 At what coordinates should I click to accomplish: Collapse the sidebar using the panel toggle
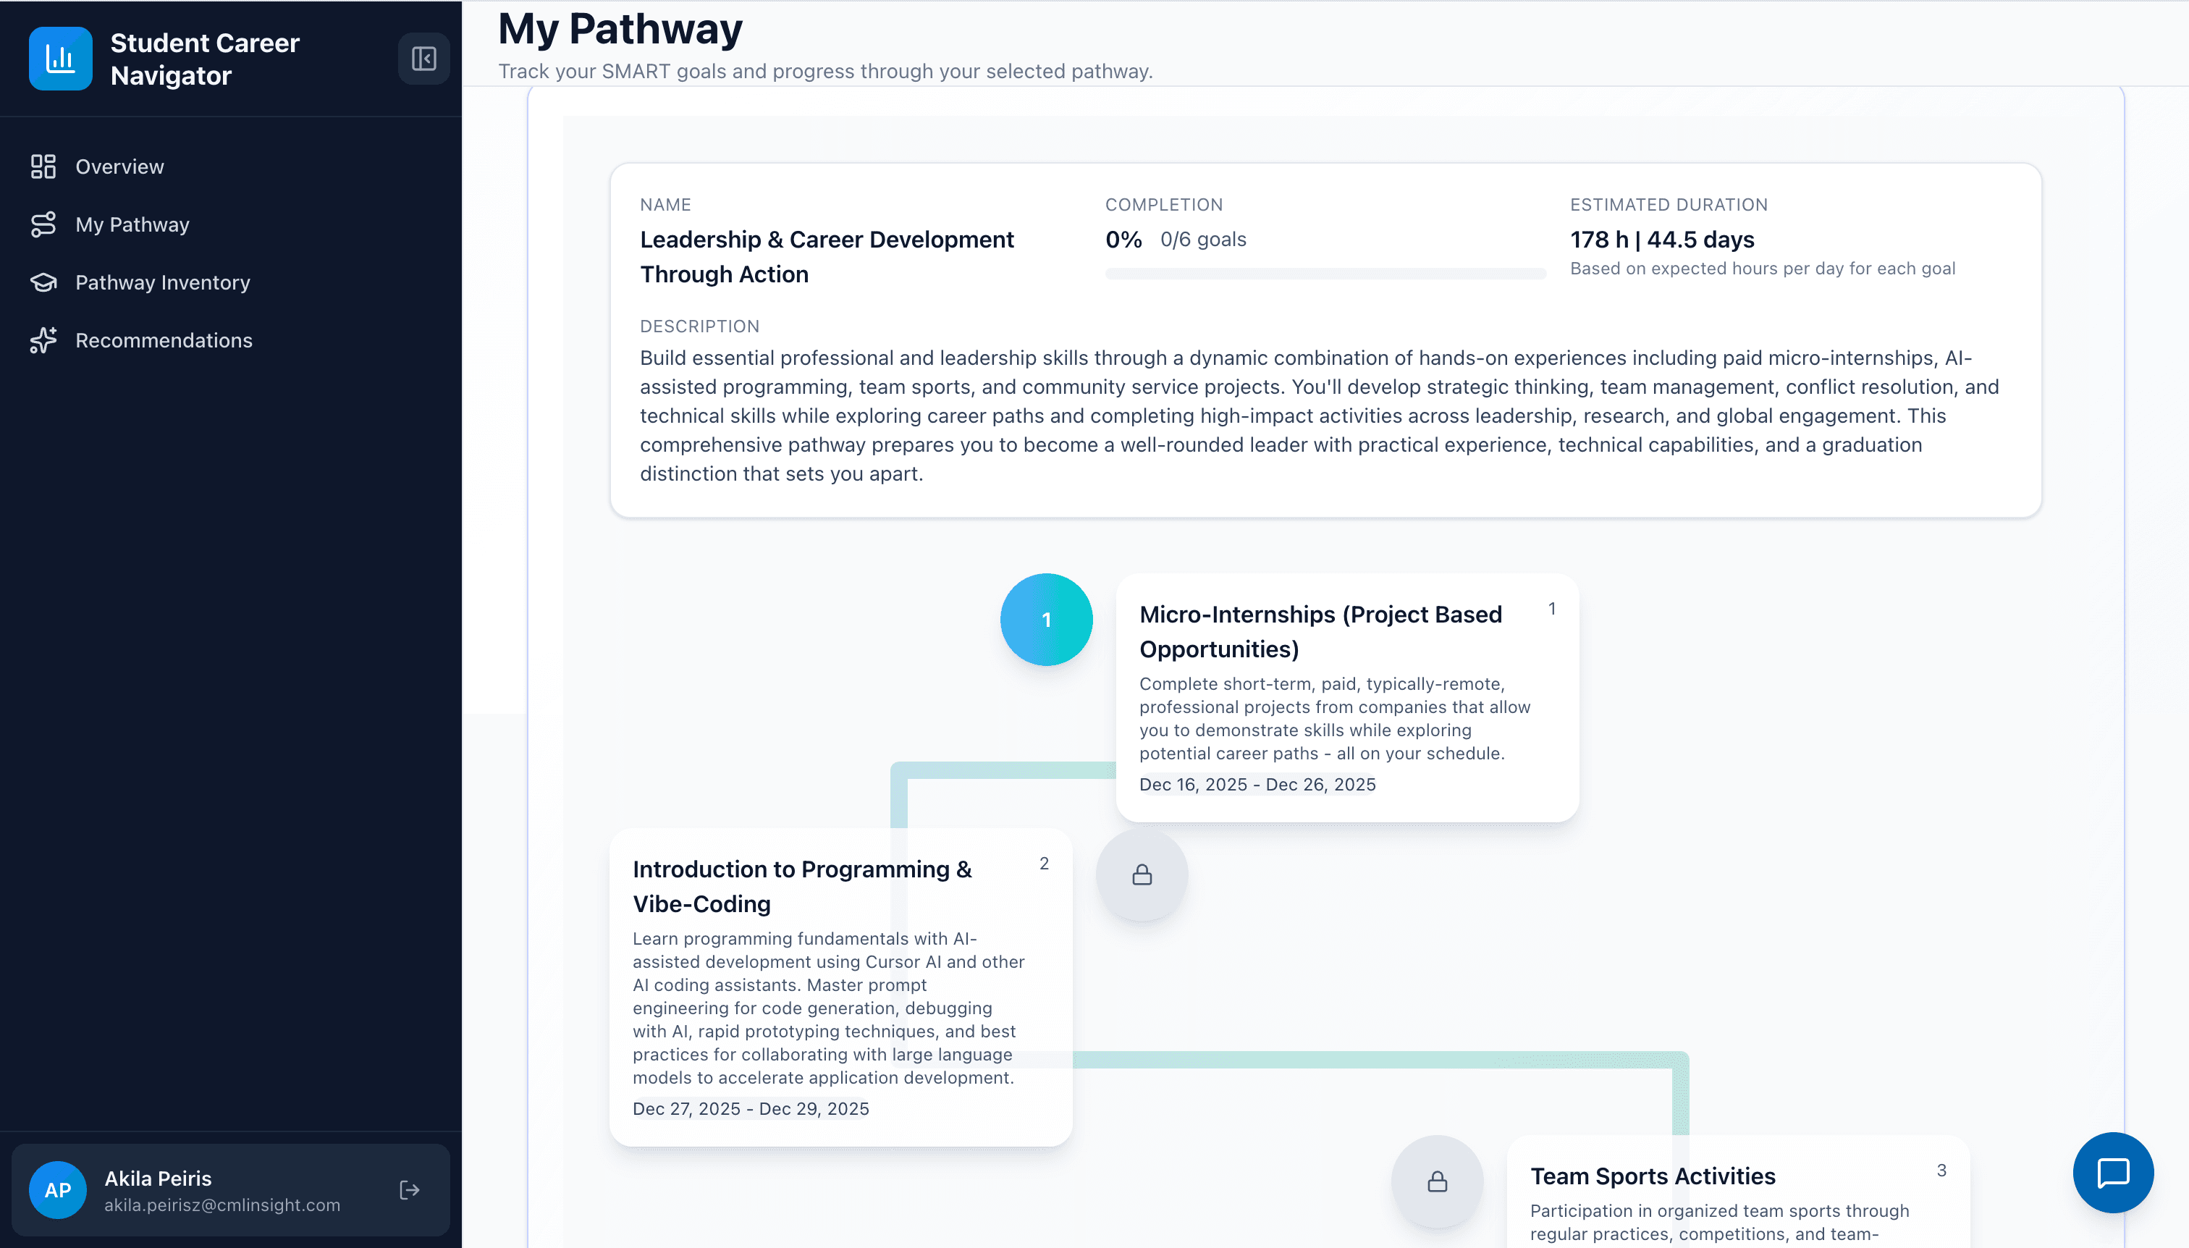click(423, 57)
